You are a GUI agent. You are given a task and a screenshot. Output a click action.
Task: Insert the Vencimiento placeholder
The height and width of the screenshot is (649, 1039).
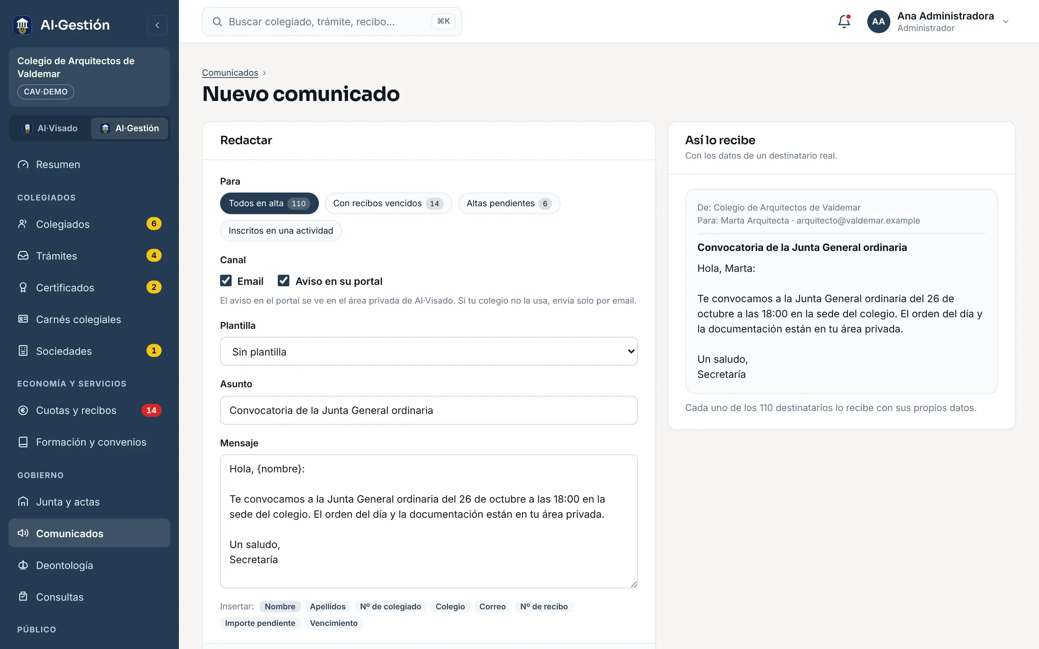tap(334, 623)
